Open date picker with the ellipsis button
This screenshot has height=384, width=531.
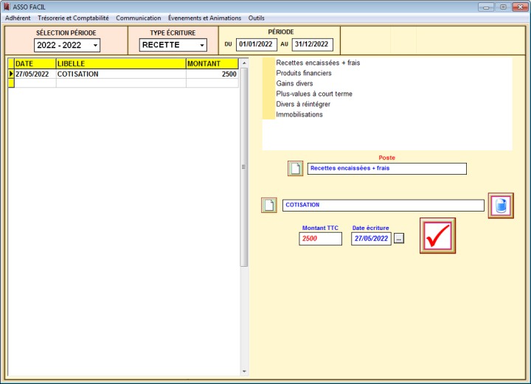399,239
